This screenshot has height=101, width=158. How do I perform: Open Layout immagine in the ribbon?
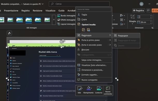pos(66,24)
